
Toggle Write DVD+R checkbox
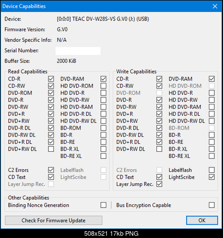[x=159, y=114]
